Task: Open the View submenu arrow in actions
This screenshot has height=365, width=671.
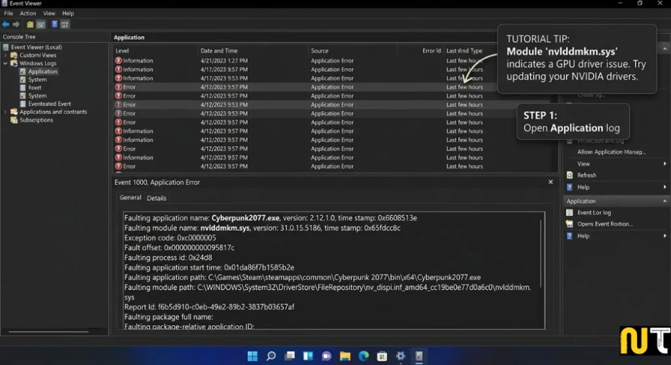Action: click(664, 164)
